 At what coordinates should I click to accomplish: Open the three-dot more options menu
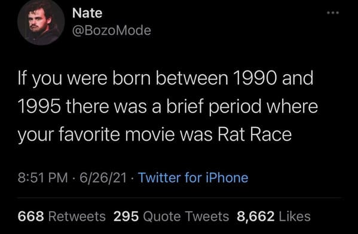click(x=333, y=13)
